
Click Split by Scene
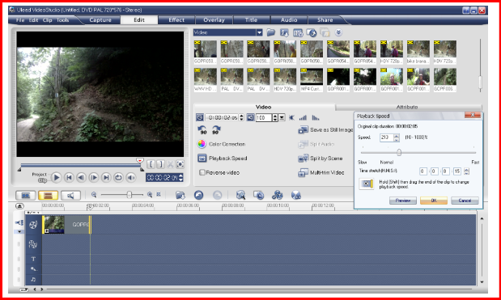(x=321, y=158)
